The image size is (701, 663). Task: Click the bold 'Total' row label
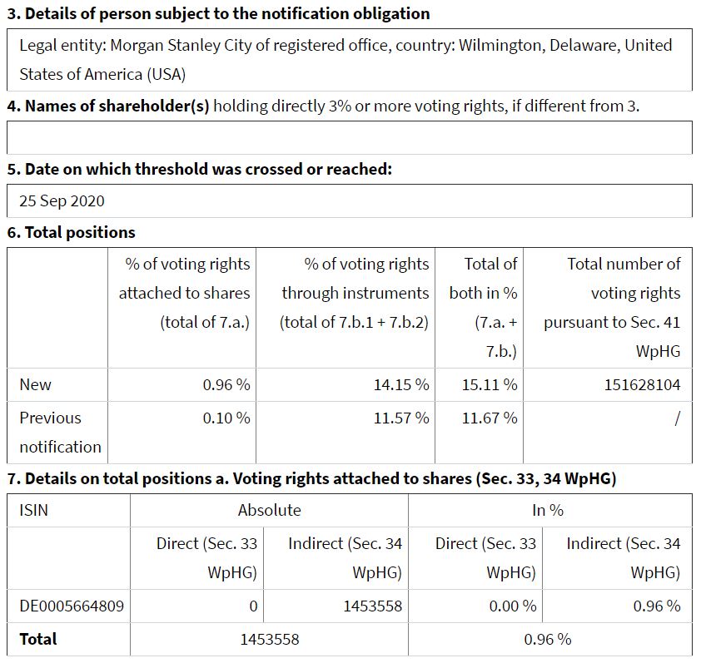(38, 639)
